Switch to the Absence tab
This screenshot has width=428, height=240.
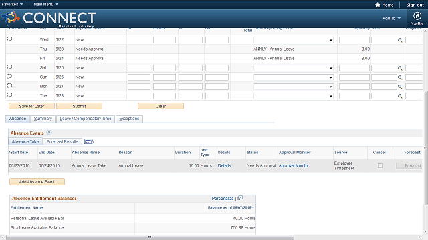[x=18, y=119]
